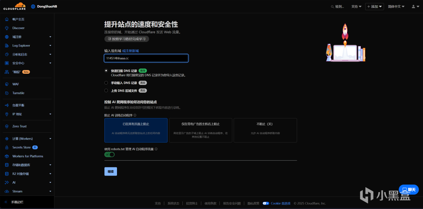Click the search magnifier icon near 转到

332,6
